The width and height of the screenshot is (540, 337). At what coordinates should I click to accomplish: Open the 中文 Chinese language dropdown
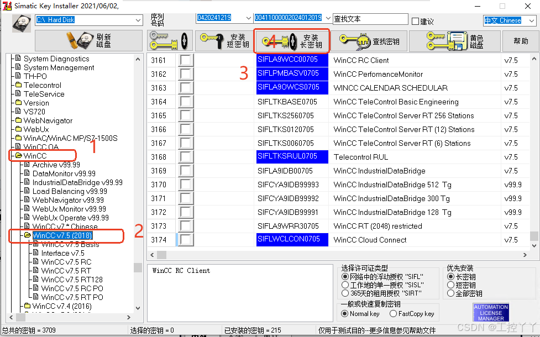[531, 20]
